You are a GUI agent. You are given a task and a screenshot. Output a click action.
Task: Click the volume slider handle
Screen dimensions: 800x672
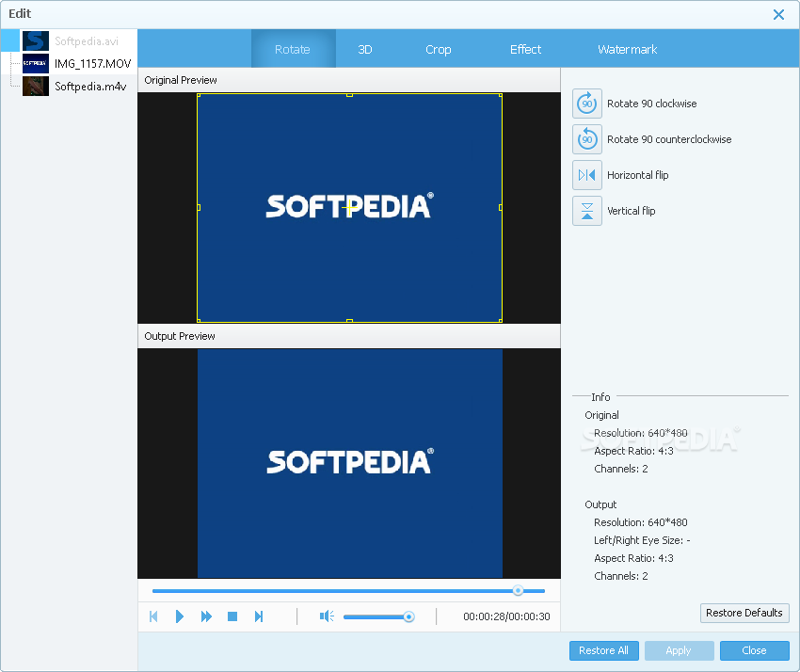point(408,616)
